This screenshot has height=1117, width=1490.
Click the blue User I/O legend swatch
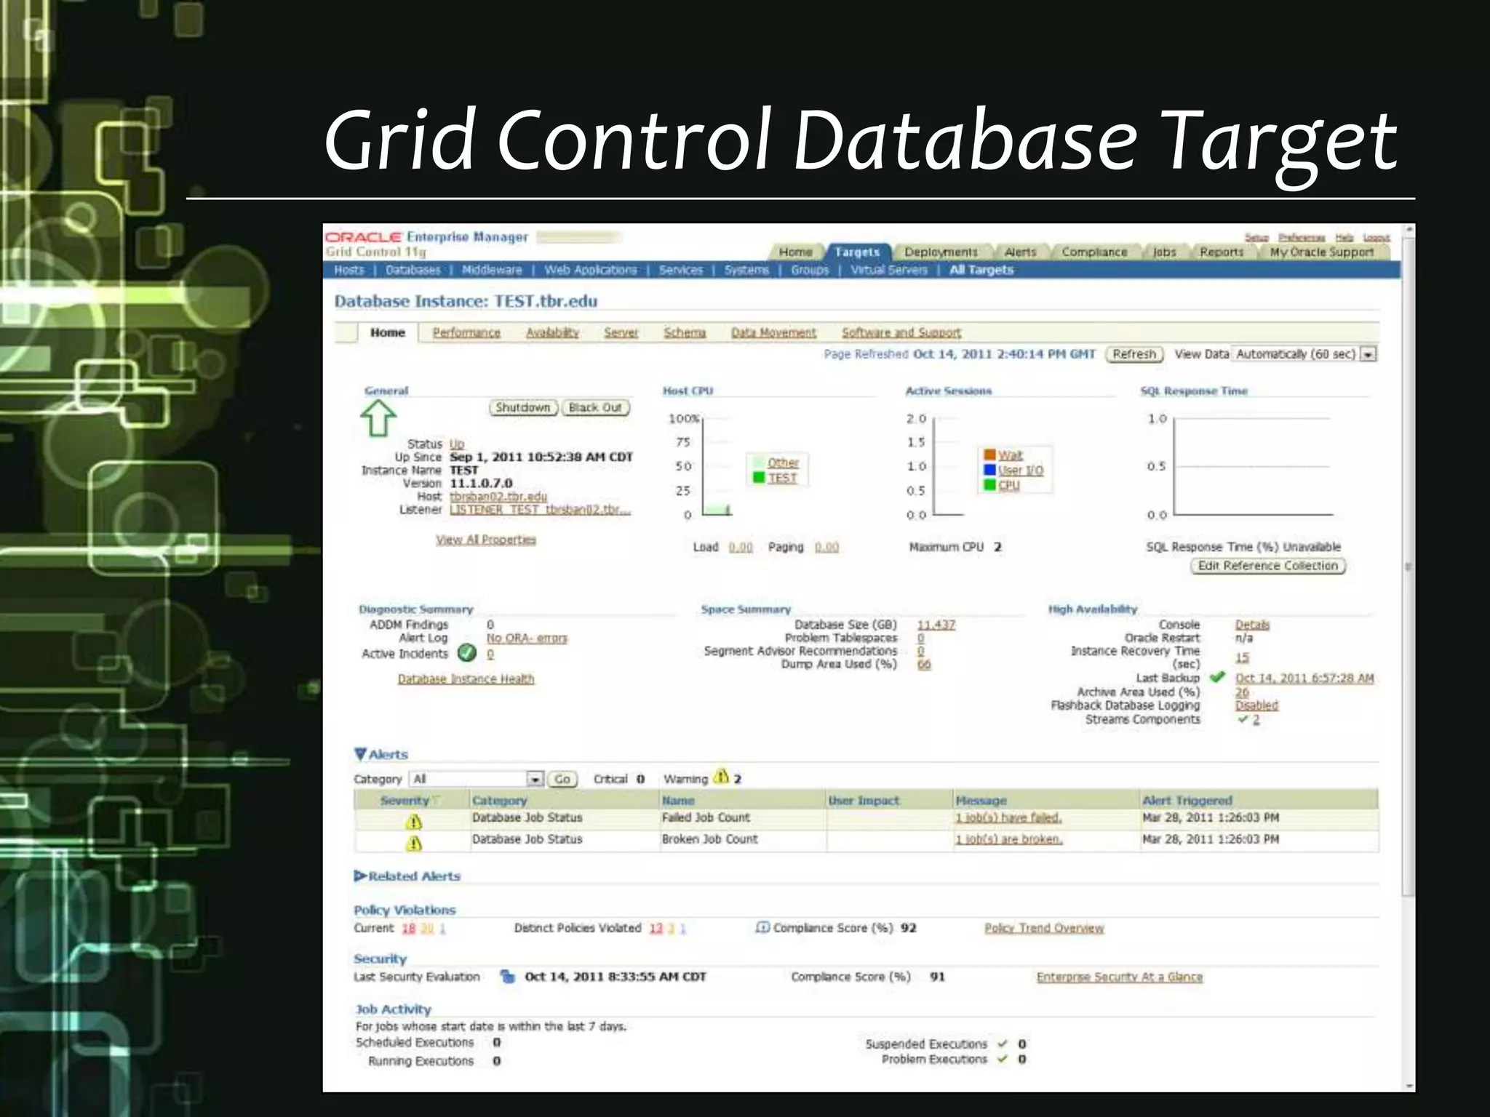pyautogui.click(x=989, y=470)
